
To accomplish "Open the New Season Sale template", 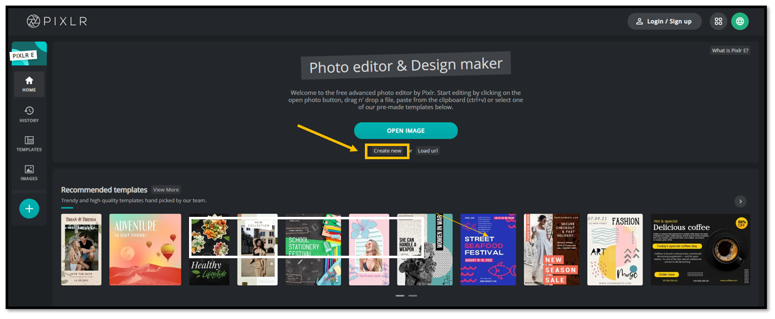I will [552, 249].
